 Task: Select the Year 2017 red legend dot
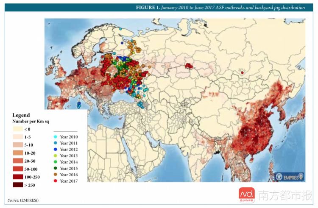point(56,181)
